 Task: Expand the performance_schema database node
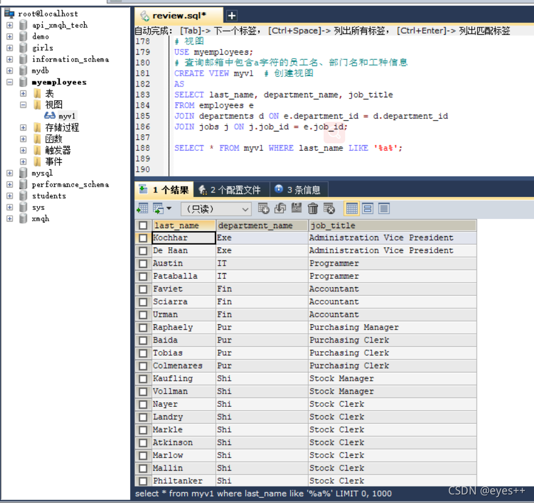click(x=10, y=184)
